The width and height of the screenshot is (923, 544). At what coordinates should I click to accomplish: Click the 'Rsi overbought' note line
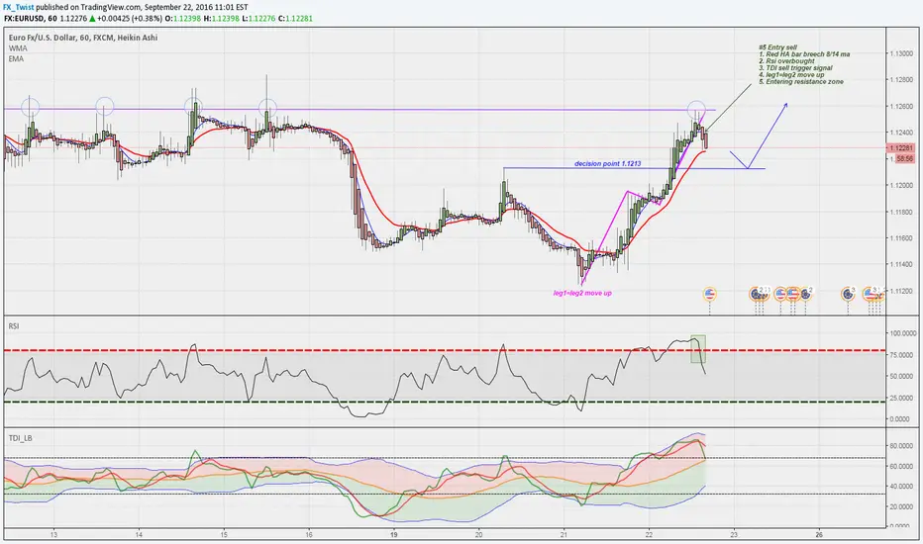pyautogui.click(x=787, y=61)
